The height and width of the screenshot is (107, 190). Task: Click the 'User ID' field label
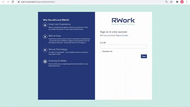click(x=103, y=43)
